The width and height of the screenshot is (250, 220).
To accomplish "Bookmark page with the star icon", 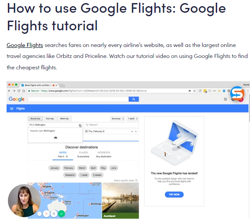I will click(x=194, y=91).
